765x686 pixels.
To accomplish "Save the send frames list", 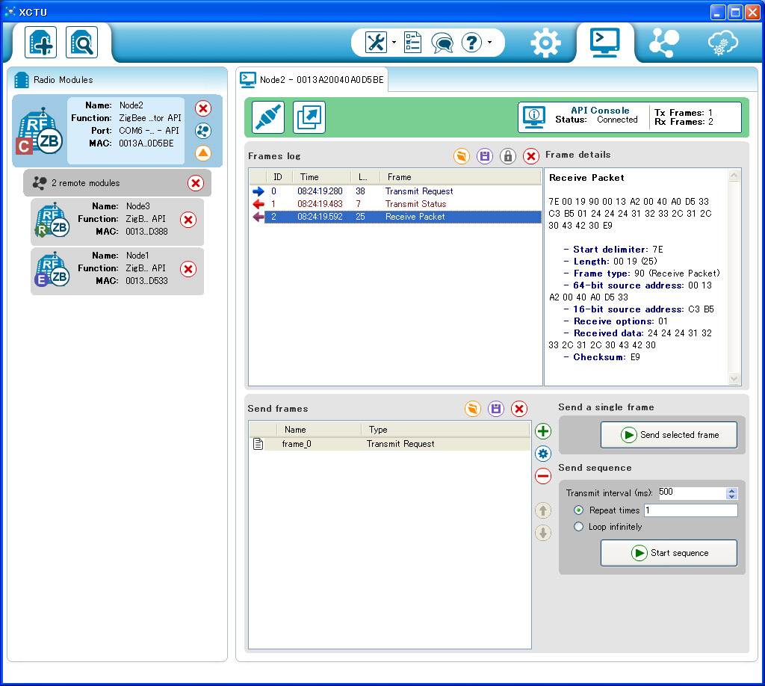I will point(496,409).
